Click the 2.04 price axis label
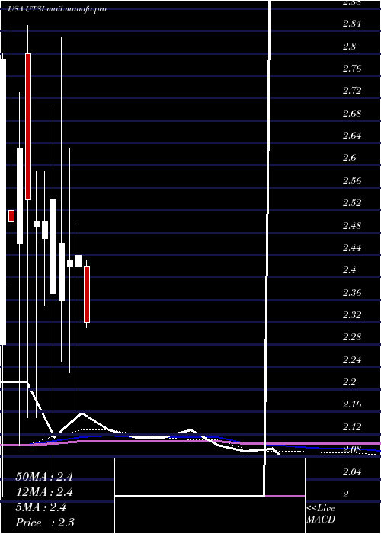Image resolution: width=381 pixels, height=534 pixels. point(352,471)
